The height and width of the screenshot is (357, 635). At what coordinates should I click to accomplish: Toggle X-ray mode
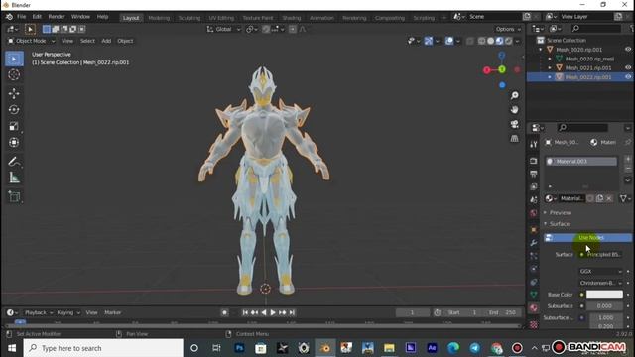click(469, 41)
